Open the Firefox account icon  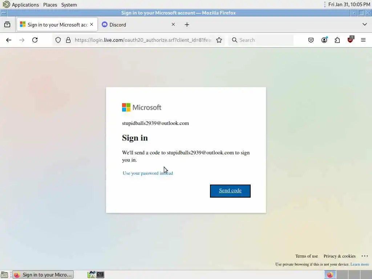[324, 40]
